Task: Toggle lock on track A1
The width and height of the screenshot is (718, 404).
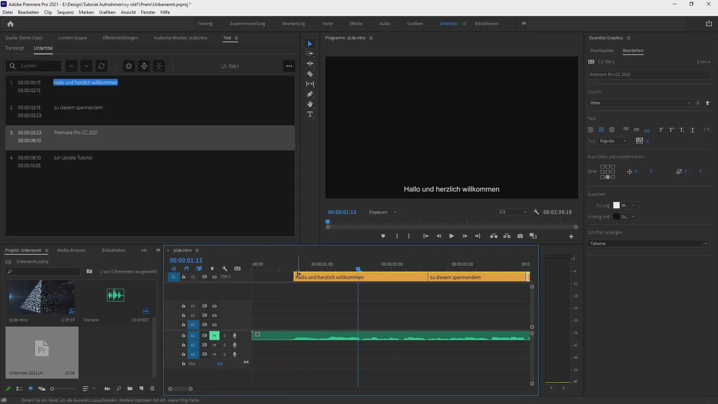Action: point(183,336)
